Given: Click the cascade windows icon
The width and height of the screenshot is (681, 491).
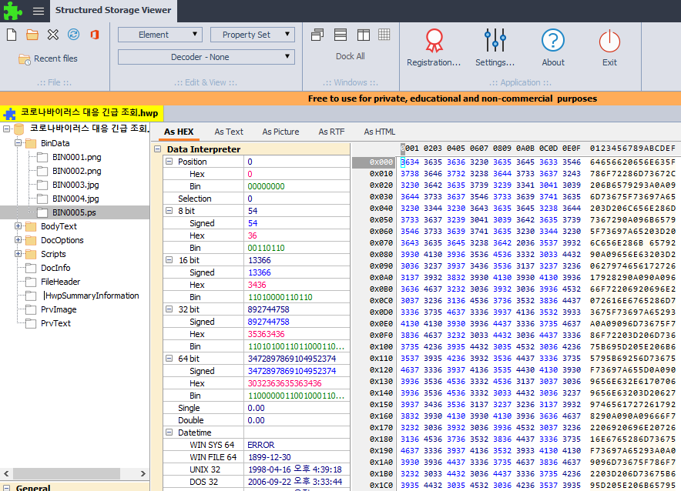Looking at the screenshot, I should coord(317,35).
